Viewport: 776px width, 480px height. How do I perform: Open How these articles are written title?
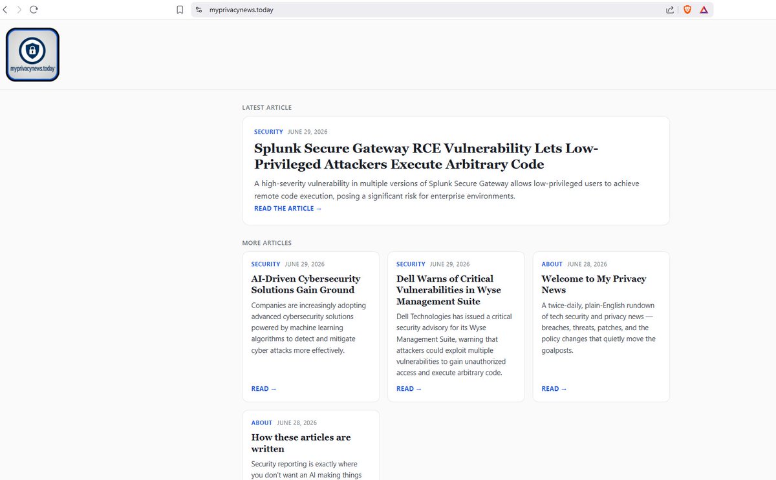(x=301, y=443)
